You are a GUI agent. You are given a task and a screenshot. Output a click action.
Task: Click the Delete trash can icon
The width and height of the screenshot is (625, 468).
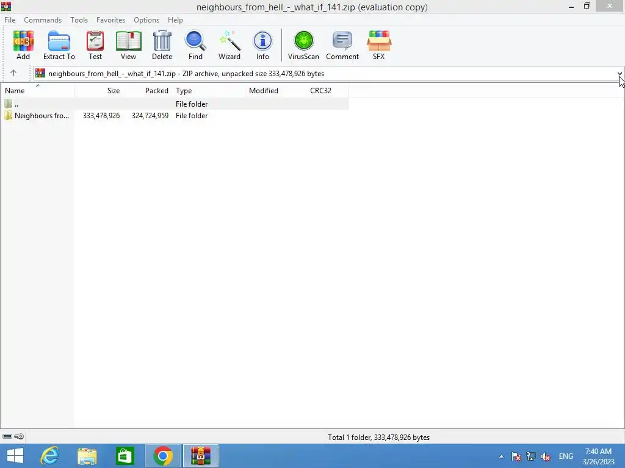(x=162, y=45)
